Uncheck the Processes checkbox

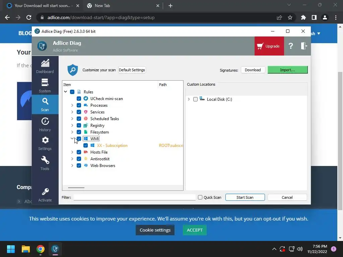[x=79, y=105]
